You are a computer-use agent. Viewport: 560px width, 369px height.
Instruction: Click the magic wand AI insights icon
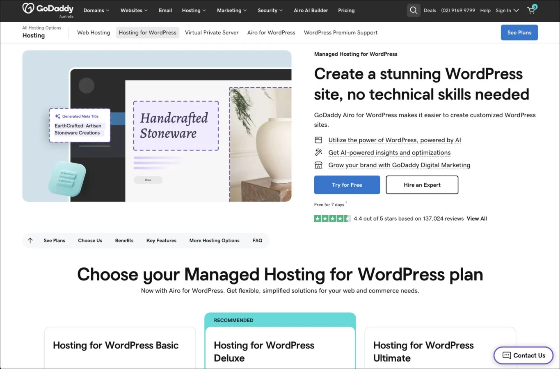pos(318,153)
